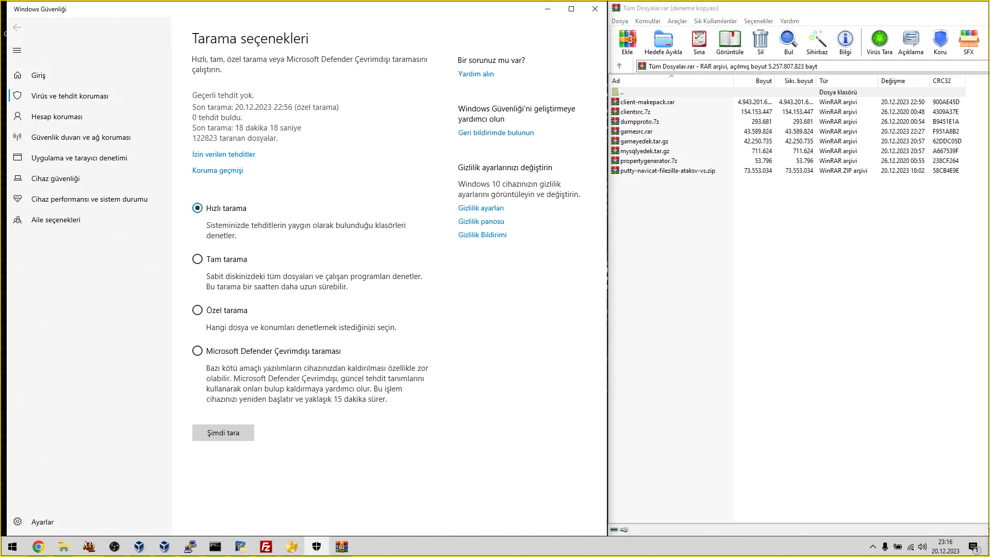This screenshot has height=557, width=990.
Task: Click the Geri bildirimde bulunun link
Action: [496, 133]
